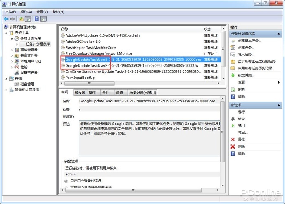
Task: Click 禁用 under 所选项
Action: point(241,126)
